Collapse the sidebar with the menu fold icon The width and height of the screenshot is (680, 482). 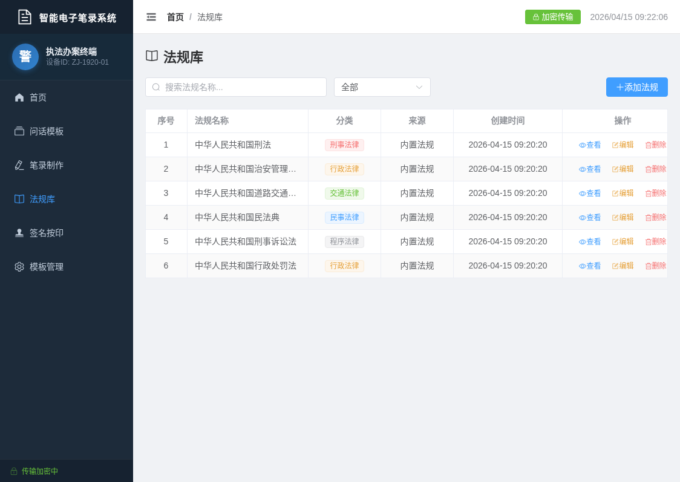[151, 17]
